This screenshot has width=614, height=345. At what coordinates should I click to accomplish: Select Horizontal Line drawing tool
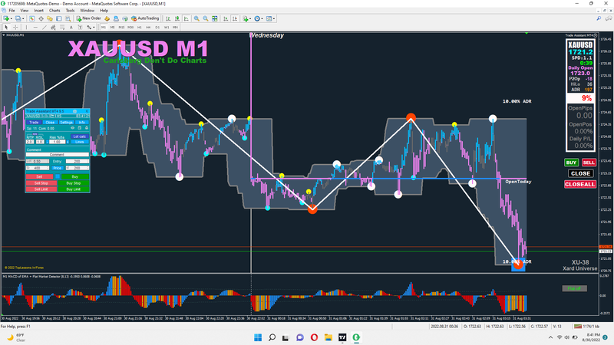35,28
